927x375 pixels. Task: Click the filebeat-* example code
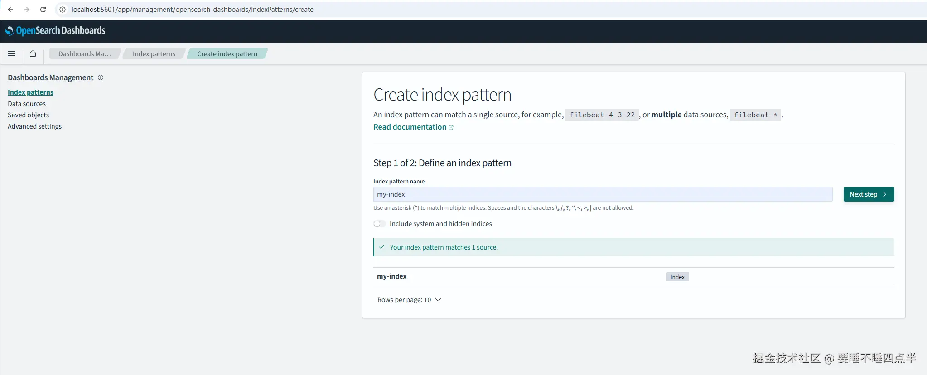755,115
